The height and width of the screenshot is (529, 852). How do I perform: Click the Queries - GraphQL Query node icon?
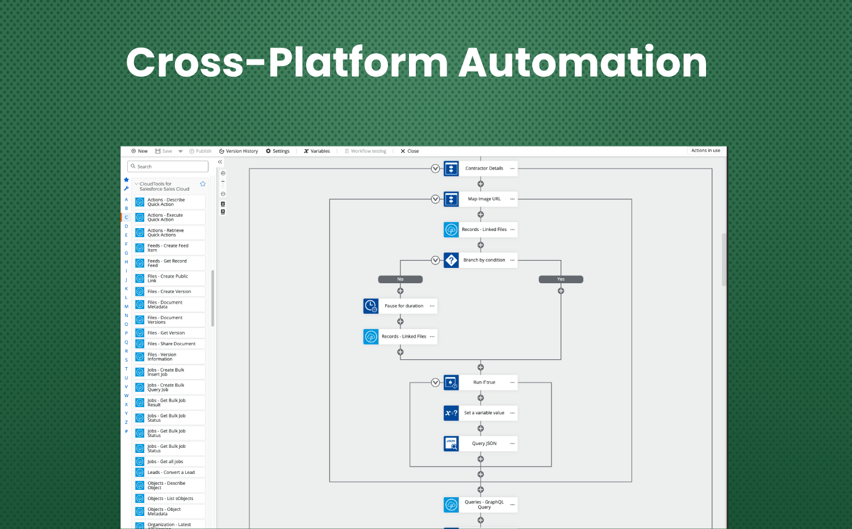pyautogui.click(x=451, y=504)
